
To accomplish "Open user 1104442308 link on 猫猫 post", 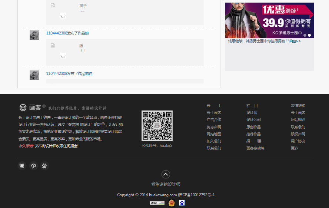I will [x=57, y=74].
